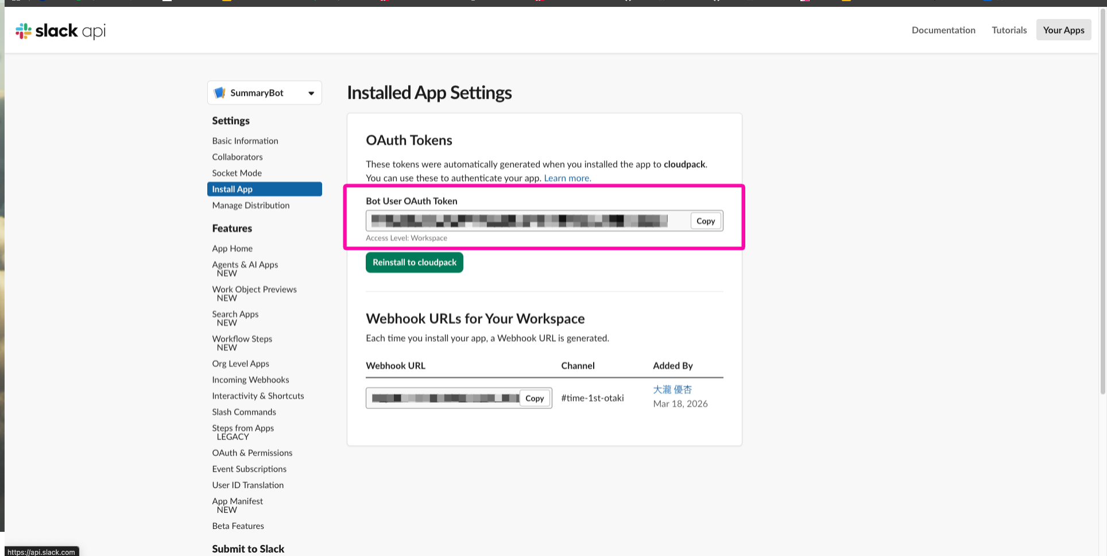Screen dimensions: 1107x556
Task: Click the SummaryBot app icon
Action: [219, 93]
